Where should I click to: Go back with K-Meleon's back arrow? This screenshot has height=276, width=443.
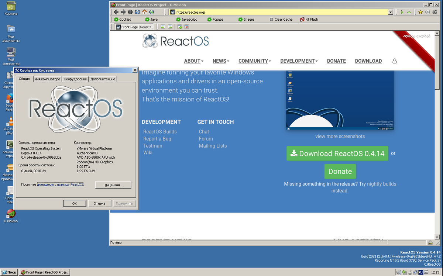point(116,12)
